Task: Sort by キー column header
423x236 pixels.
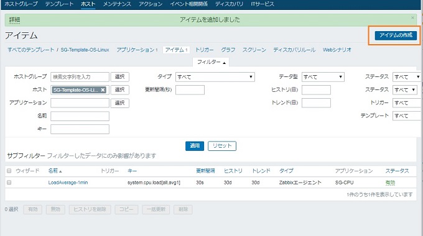Action: pyautogui.click(x=132, y=171)
